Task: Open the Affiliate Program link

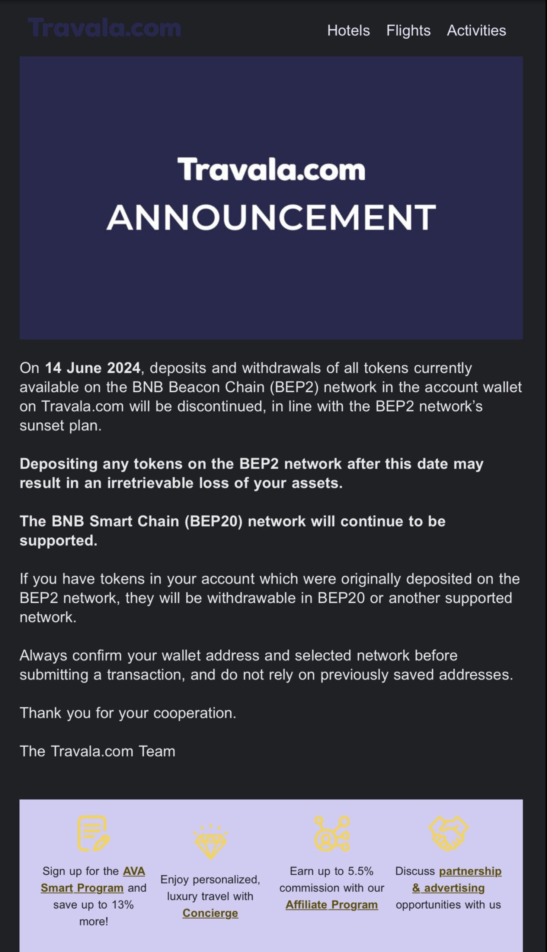Action: (x=332, y=905)
